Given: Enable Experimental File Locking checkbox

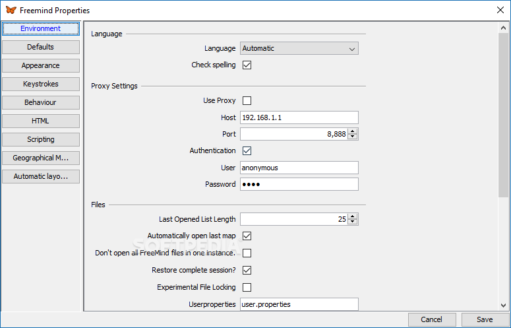Looking at the screenshot, I should (247, 287).
